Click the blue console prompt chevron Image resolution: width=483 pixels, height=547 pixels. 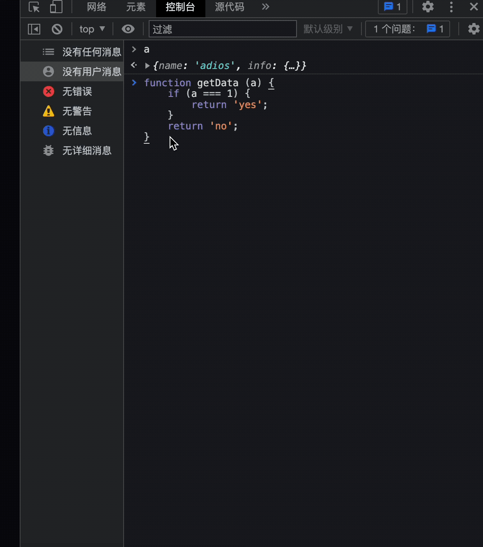pos(134,83)
